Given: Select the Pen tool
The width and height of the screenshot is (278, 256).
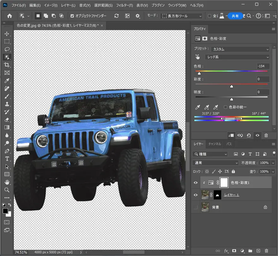Looking at the screenshot, I should click(x=7, y=151).
